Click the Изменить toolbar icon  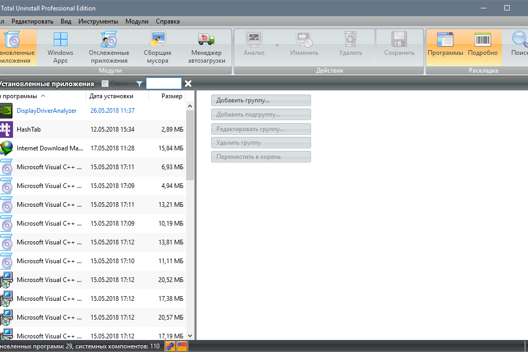[x=304, y=39]
